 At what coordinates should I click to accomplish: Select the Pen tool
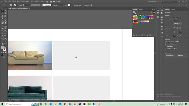coord(2,16)
